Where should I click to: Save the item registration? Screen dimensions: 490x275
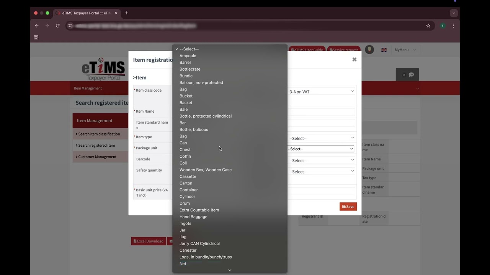[x=348, y=207]
